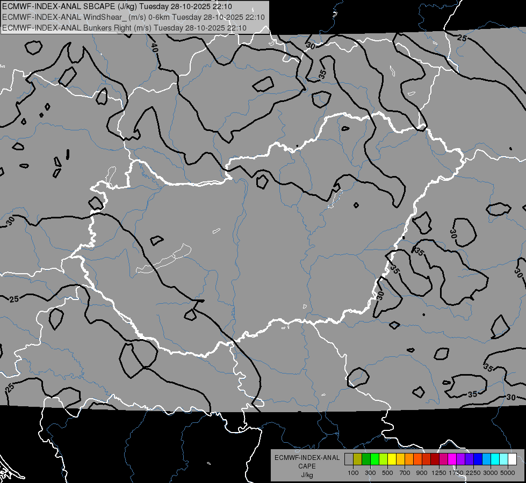The image size is (526, 483).
Task: Click the SBCAPE (J/kg) title line
Action: [117, 6]
